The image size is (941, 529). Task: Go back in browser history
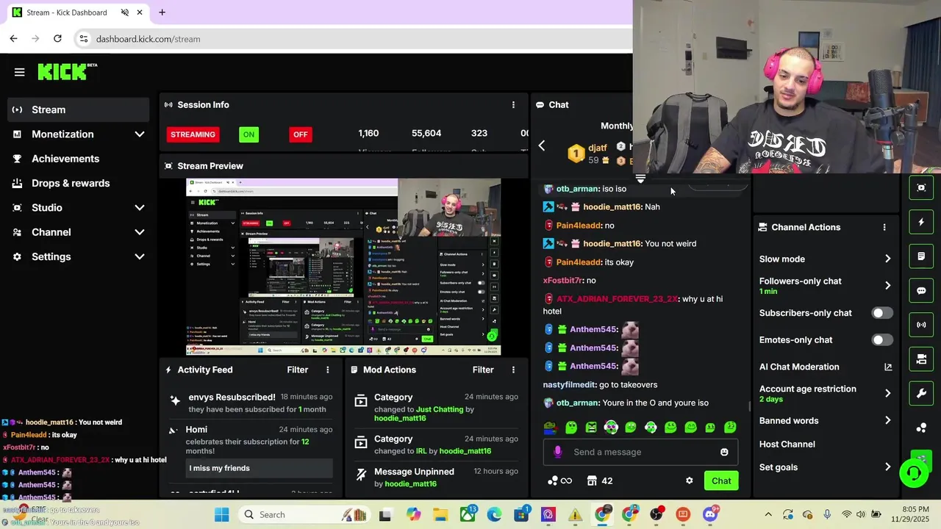coord(13,38)
